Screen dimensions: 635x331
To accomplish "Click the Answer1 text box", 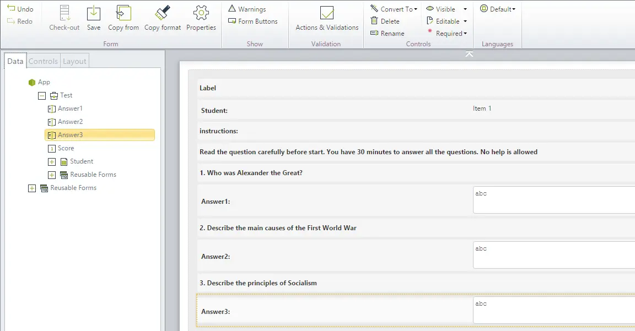I will point(554,200).
